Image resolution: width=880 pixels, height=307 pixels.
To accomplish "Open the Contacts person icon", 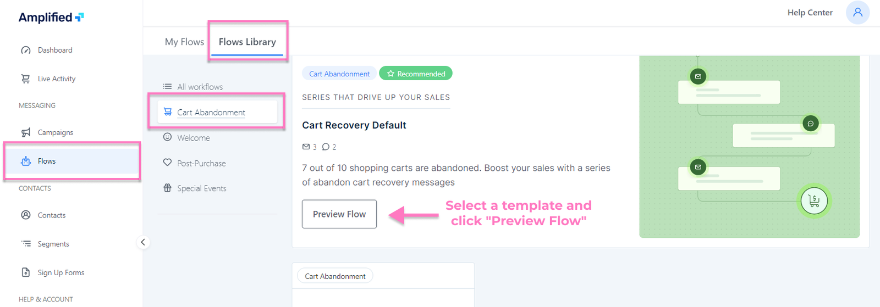I will point(26,215).
